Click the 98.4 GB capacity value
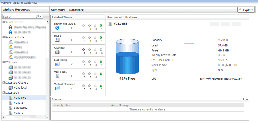The width and height of the screenshot is (258, 123). (223, 40)
